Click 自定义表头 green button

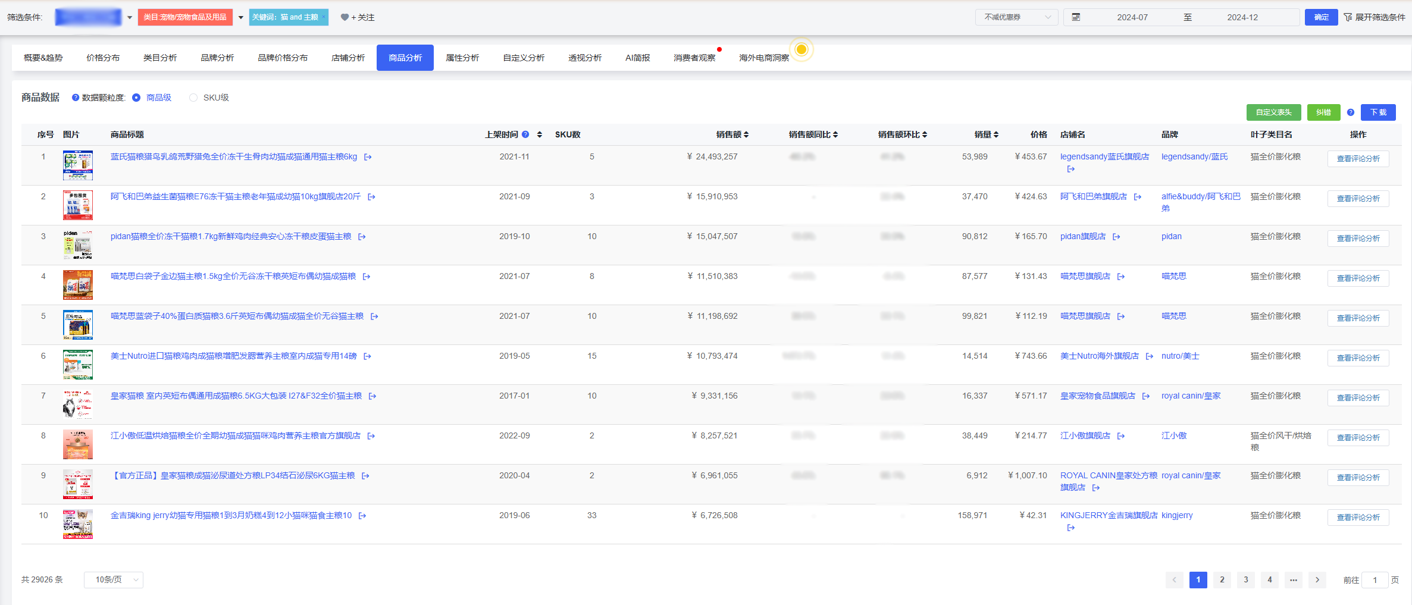[x=1274, y=112]
